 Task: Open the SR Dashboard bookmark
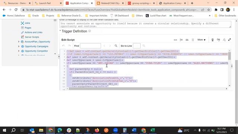[119, 16]
